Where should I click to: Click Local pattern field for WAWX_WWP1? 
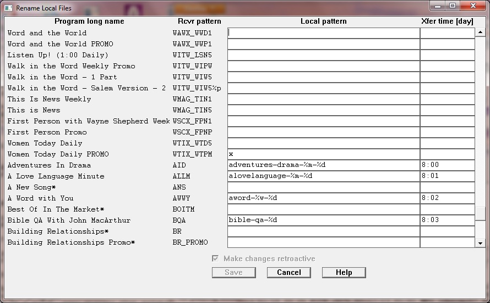(324, 44)
